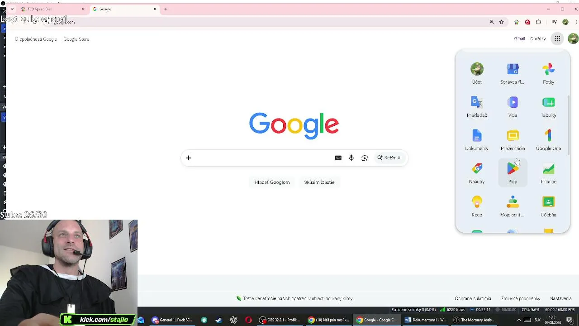Image resolution: width=579 pixels, height=326 pixels.
Task: Click the apps panel scrollbar
Action: pos(569,125)
